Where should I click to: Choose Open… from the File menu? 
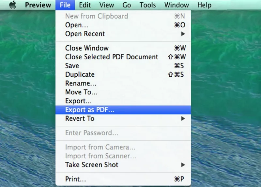77,25
